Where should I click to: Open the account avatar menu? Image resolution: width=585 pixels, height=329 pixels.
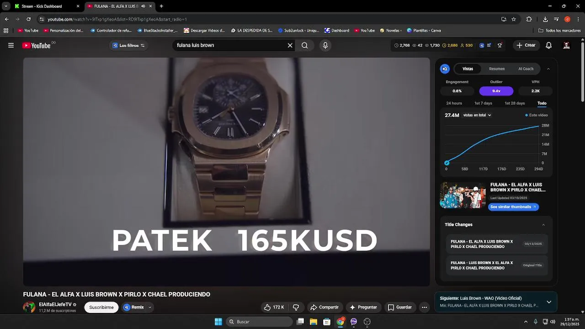pyautogui.click(x=567, y=45)
